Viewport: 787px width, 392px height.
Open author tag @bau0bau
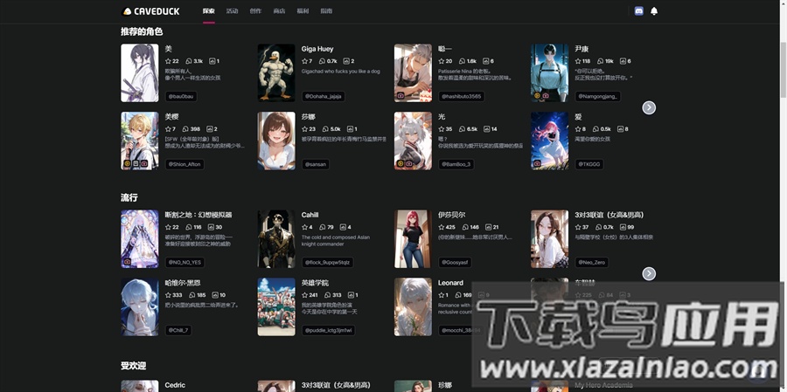click(x=181, y=96)
